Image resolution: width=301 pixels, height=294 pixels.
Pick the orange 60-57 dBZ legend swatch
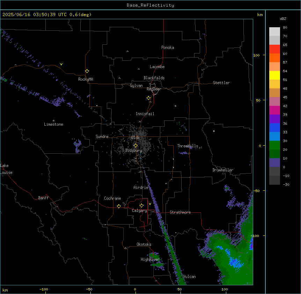[x=274, y=58]
